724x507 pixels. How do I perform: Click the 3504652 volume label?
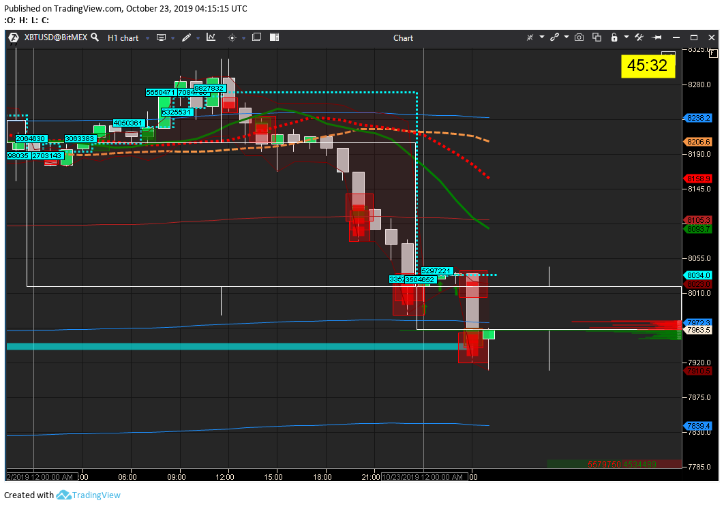[420, 279]
